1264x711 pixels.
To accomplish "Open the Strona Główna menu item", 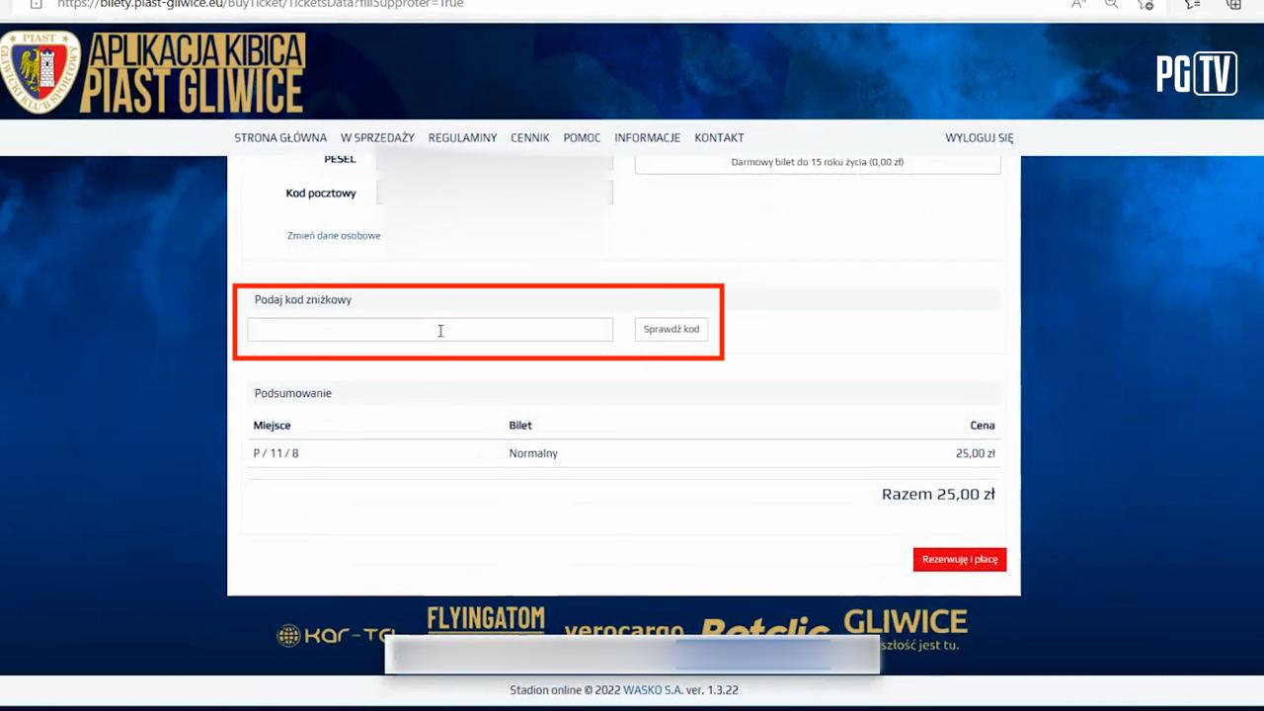I will (280, 138).
